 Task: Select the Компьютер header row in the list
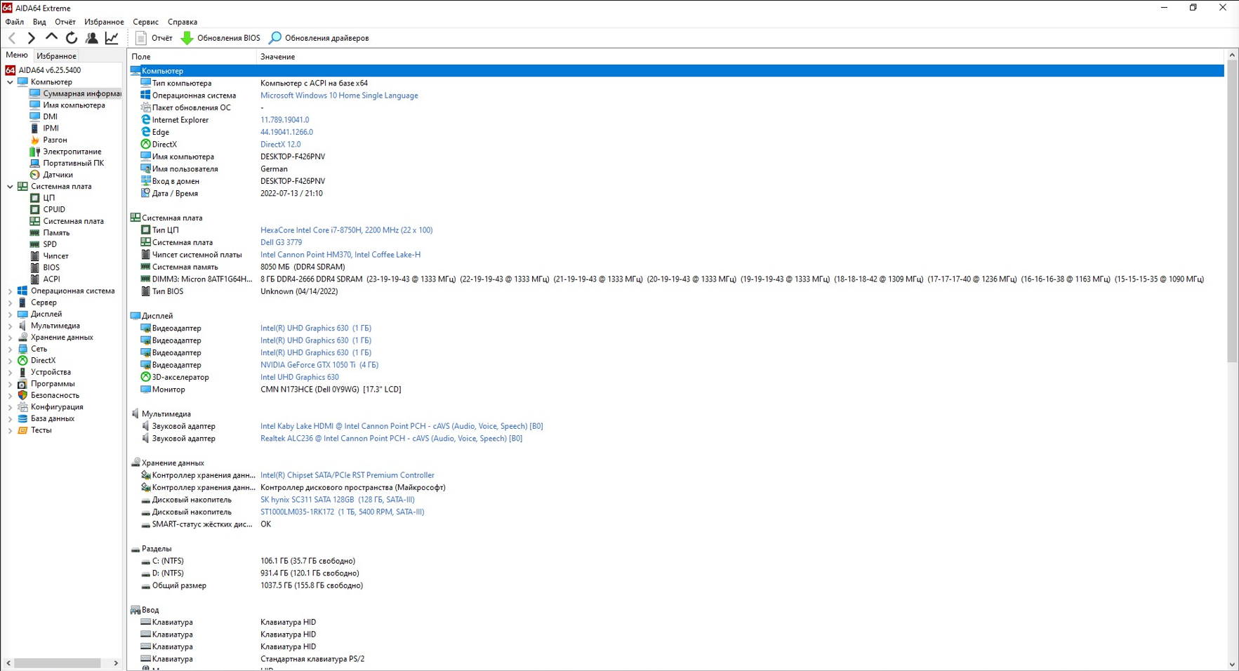(x=677, y=71)
